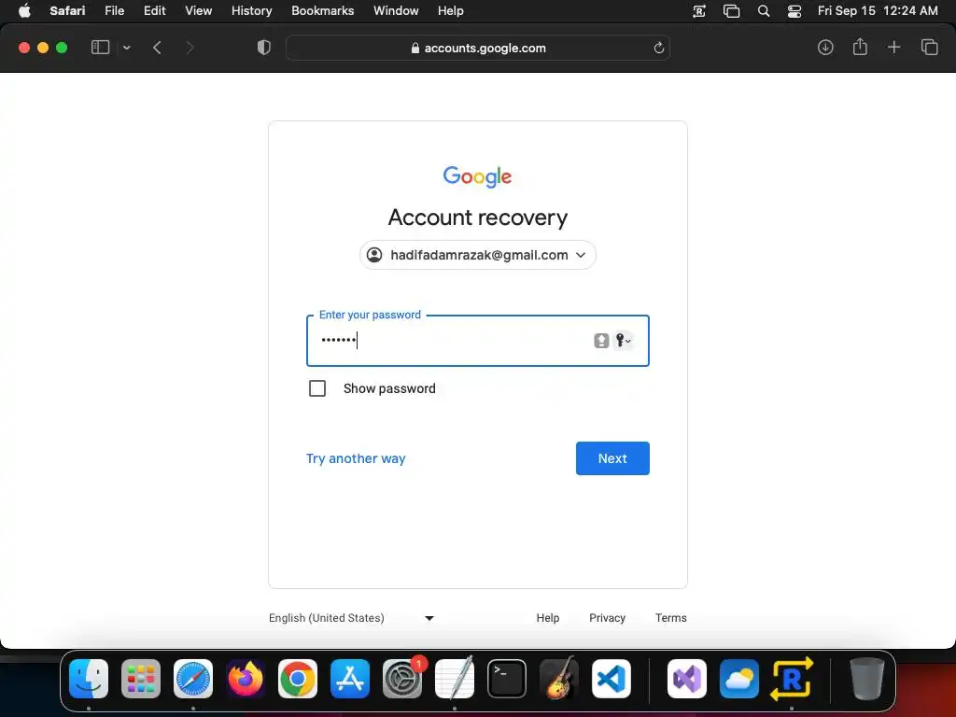956x717 pixels.
Task: Show the downloads list
Action: [x=825, y=47]
